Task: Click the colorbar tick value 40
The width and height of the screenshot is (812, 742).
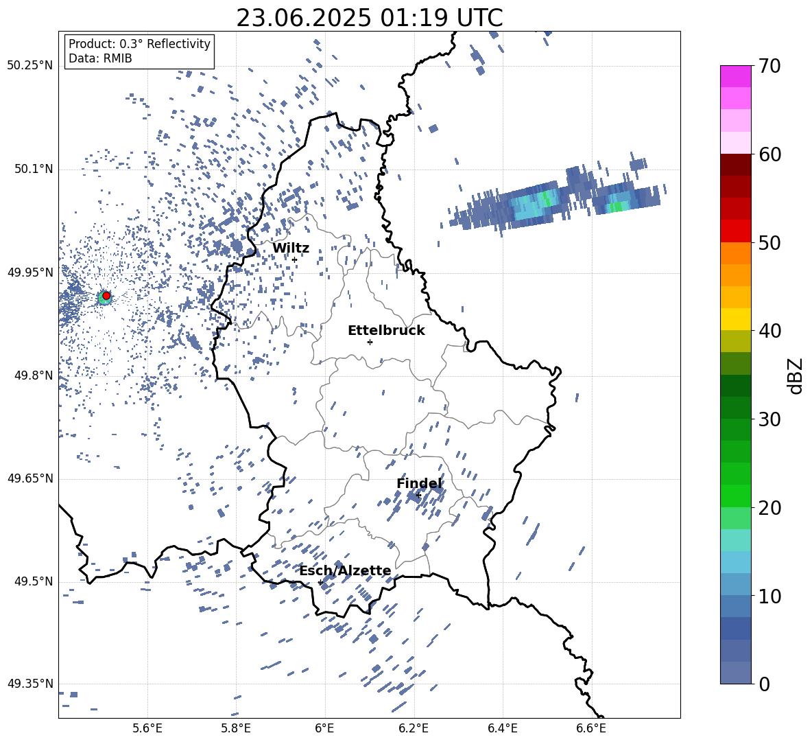Action: 769,331
